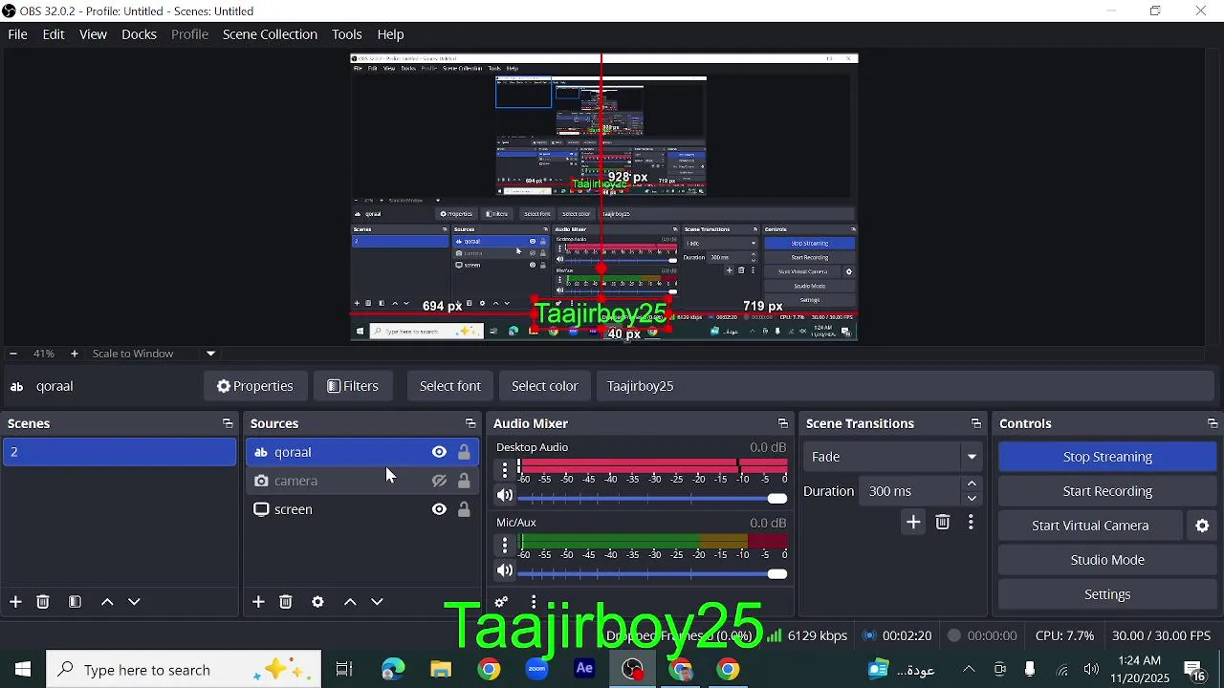Toggle lock on qoraal source

point(464,452)
